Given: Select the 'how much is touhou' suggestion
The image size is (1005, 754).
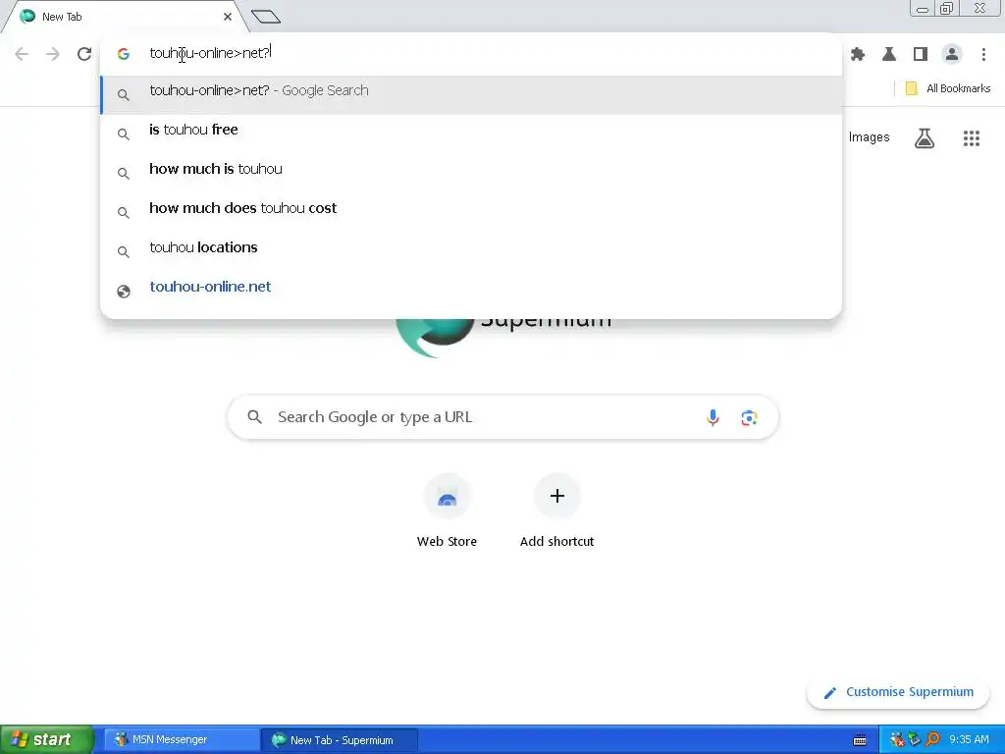Looking at the screenshot, I should pyautogui.click(x=471, y=169).
